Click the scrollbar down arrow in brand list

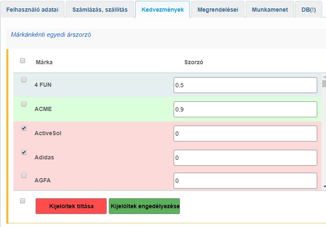tap(324, 187)
